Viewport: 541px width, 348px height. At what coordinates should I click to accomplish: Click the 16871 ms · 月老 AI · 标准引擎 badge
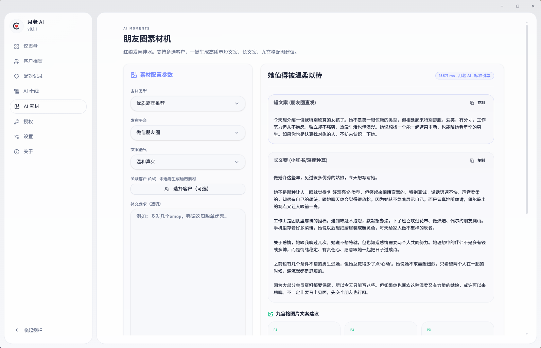(465, 76)
